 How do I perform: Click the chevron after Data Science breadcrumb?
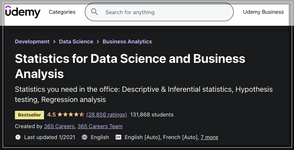(x=98, y=42)
